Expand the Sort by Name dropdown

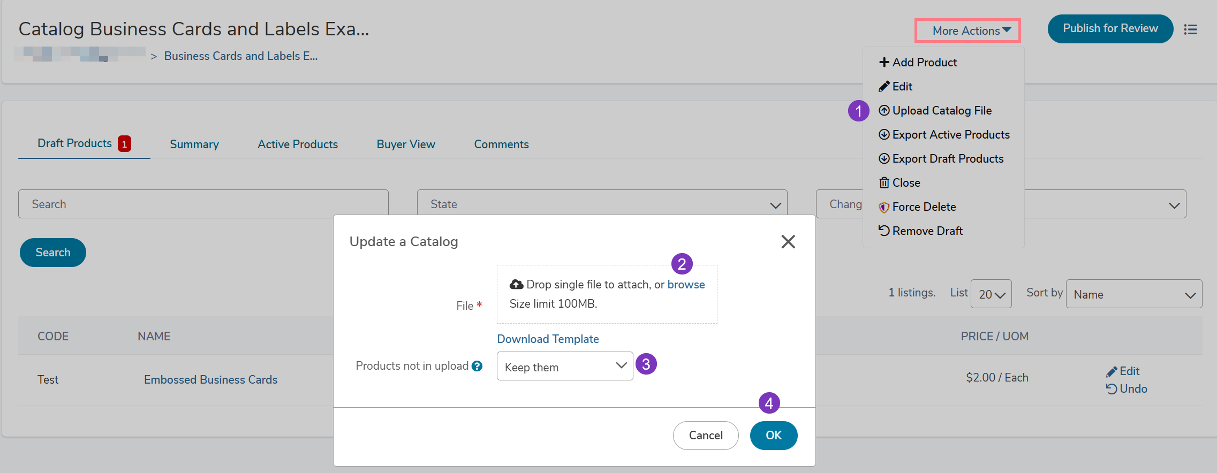click(1133, 294)
